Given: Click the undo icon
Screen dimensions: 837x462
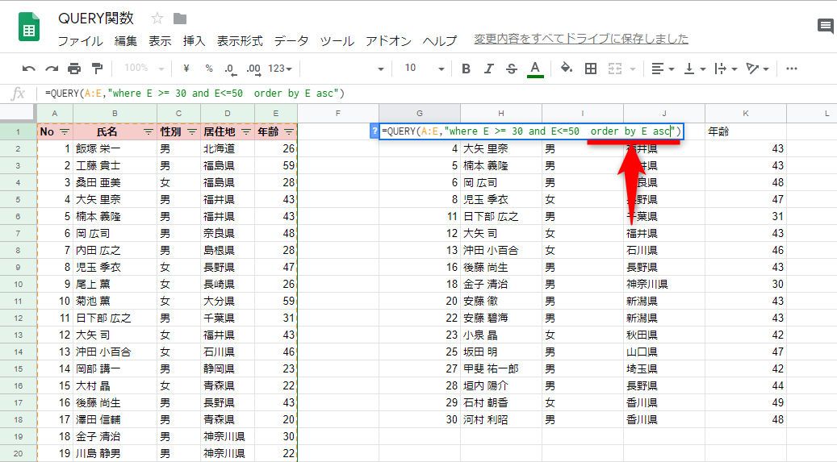Looking at the screenshot, I should coord(29,69).
